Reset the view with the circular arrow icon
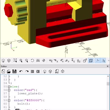The width and height of the screenshot is (110, 110). (32, 61)
